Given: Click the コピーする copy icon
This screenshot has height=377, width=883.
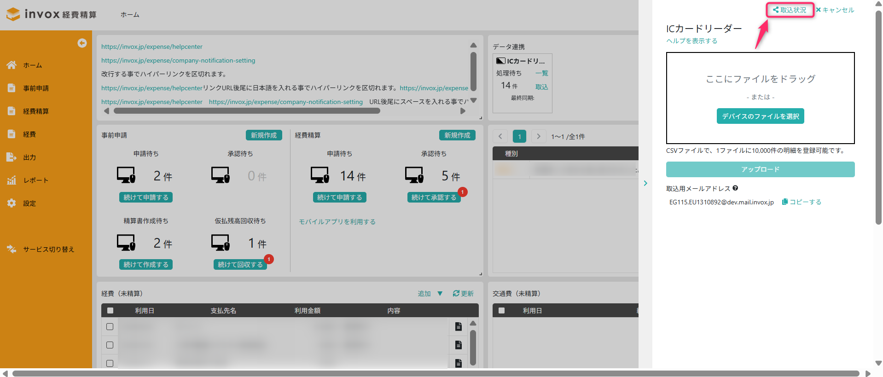Looking at the screenshot, I should pyautogui.click(x=785, y=202).
